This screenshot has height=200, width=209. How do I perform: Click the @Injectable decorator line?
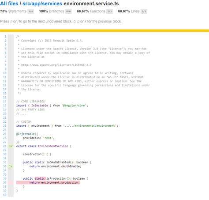(x=27, y=134)
